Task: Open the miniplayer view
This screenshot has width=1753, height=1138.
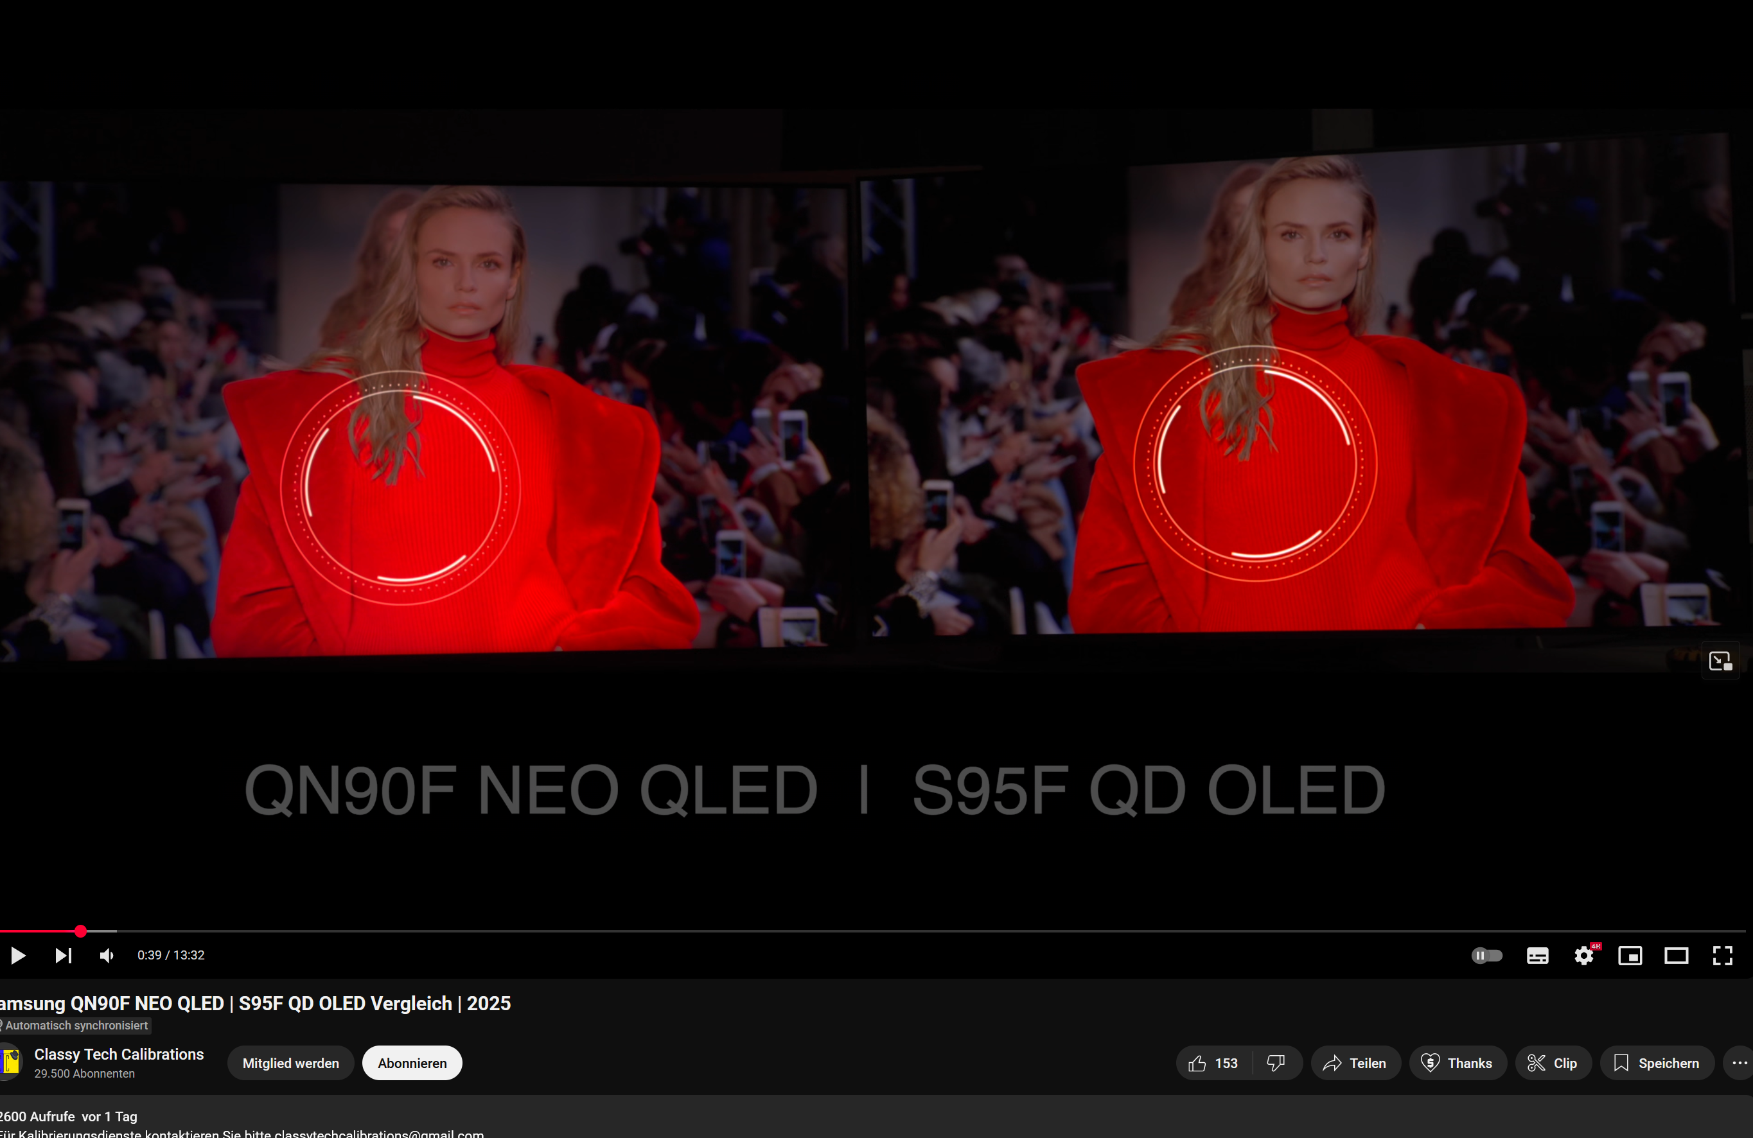Action: coord(1630,956)
